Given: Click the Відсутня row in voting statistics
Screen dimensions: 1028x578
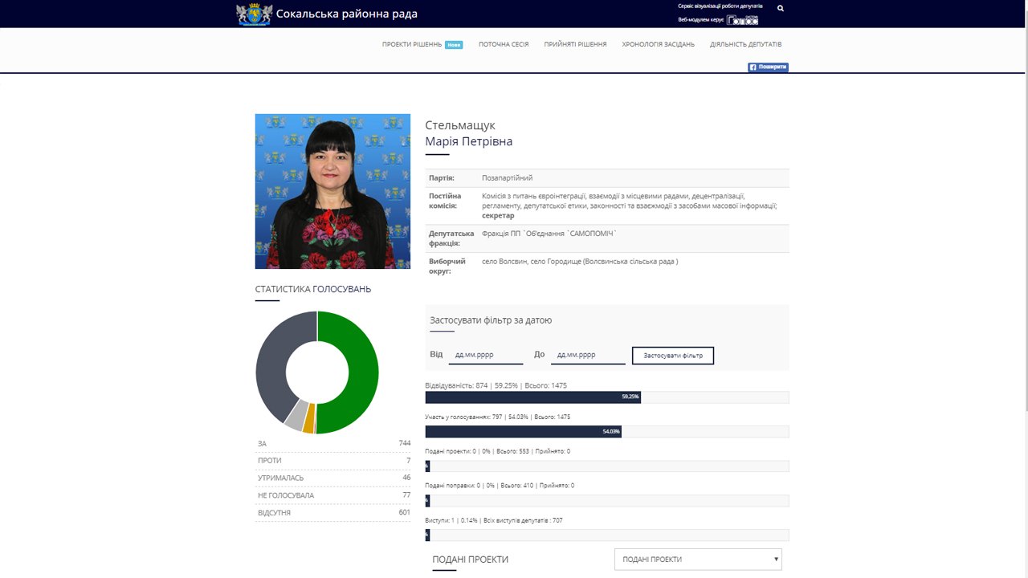Looking at the screenshot, I should [x=332, y=513].
